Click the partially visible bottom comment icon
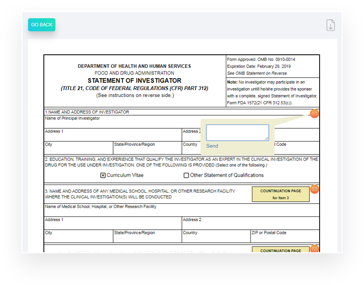This screenshot has height=285, width=364. pos(314,249)
